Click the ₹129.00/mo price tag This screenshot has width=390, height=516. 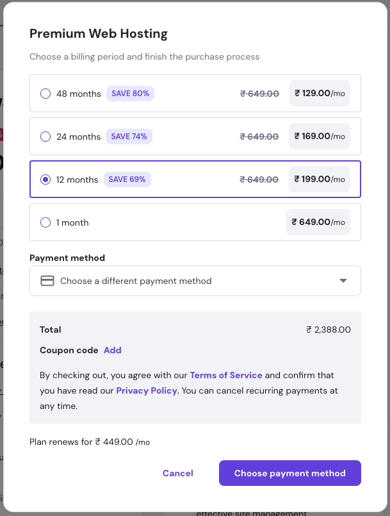tap(319, 93)
